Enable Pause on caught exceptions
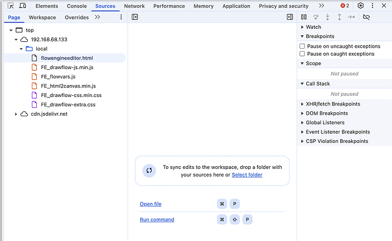Image resolution: width=392 pixels, height=241 pixels. (302, 54)
